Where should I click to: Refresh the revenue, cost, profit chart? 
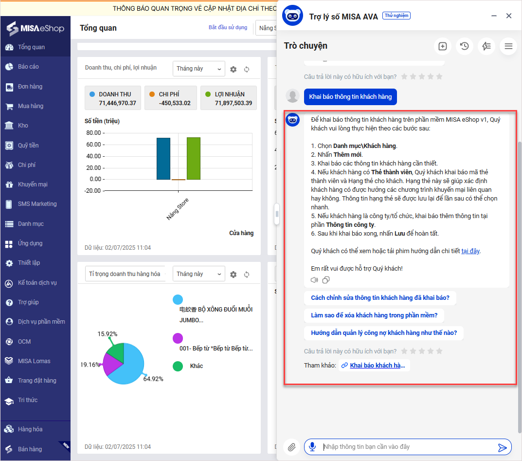click(247, 69)
